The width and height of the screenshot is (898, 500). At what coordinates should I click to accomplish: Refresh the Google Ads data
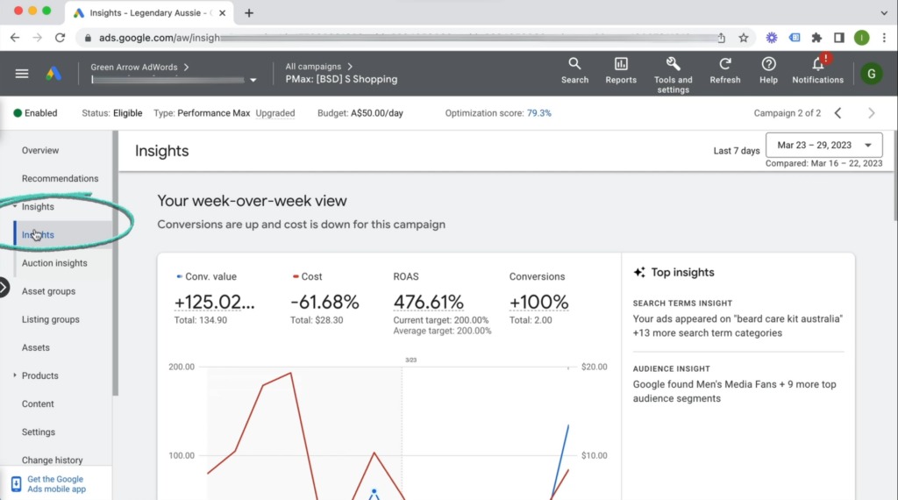[725, 71]
